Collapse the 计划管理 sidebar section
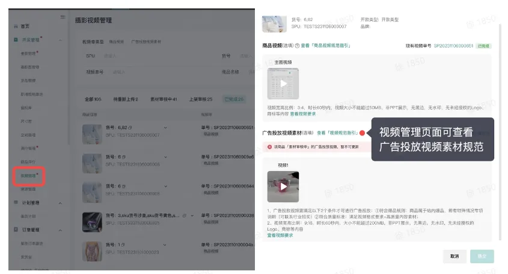 click(x=60, y=203)
